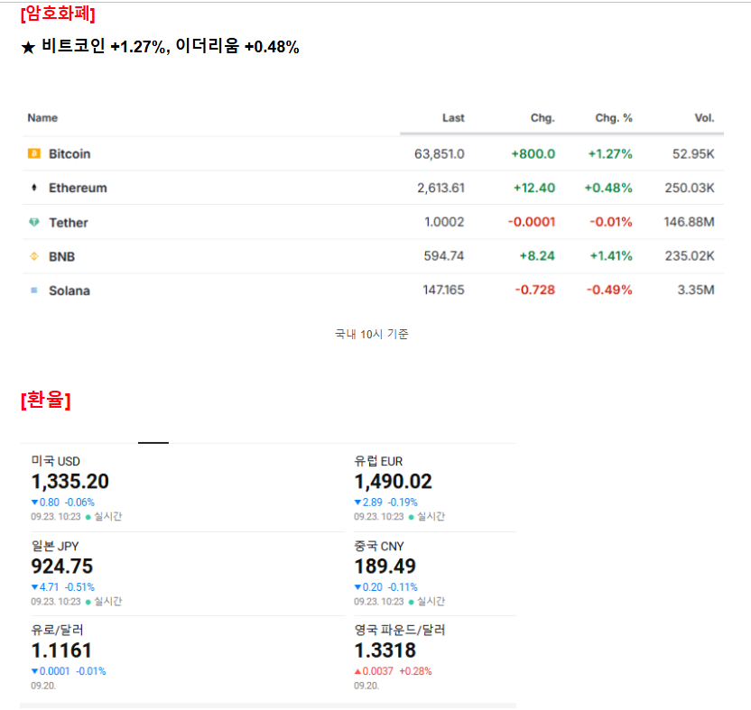Click the CNY change -0.11%
The width and height of the screenshot is (751, 710).
coord(403,587)
